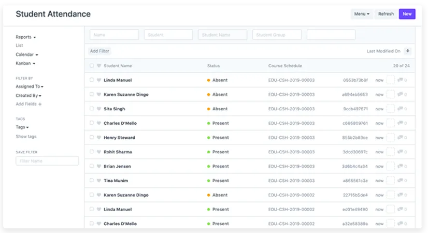428x233 pixels.
Task: Click comment icon on Charles D'Mello's first row
Action: [x=400, y=124]
